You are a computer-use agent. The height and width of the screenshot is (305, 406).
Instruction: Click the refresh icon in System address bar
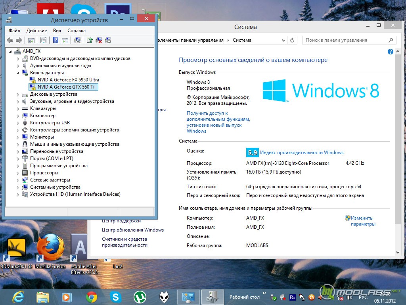pyautogui.click(x=292, y=40)
